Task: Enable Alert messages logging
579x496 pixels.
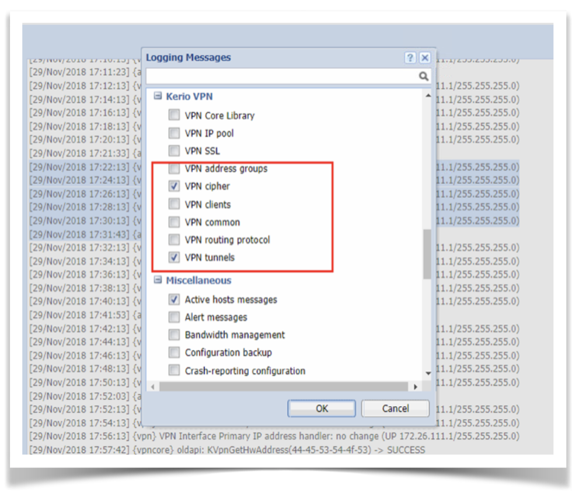Action: click(x=174, y=317)
